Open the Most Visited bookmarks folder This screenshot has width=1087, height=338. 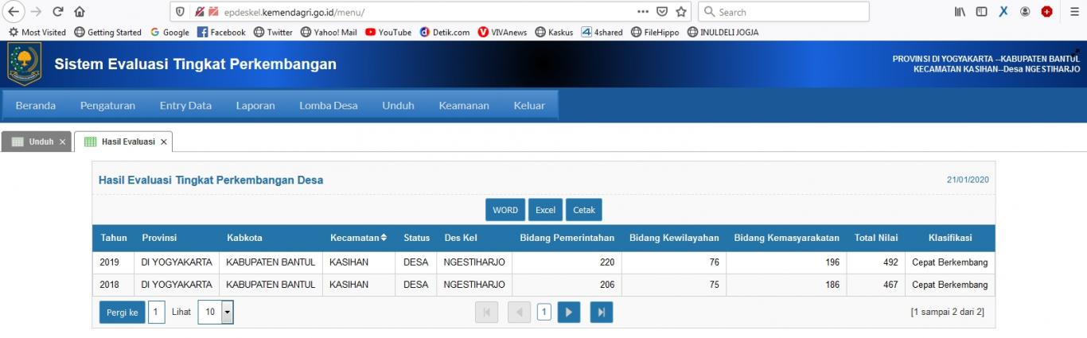pos(37,33)
